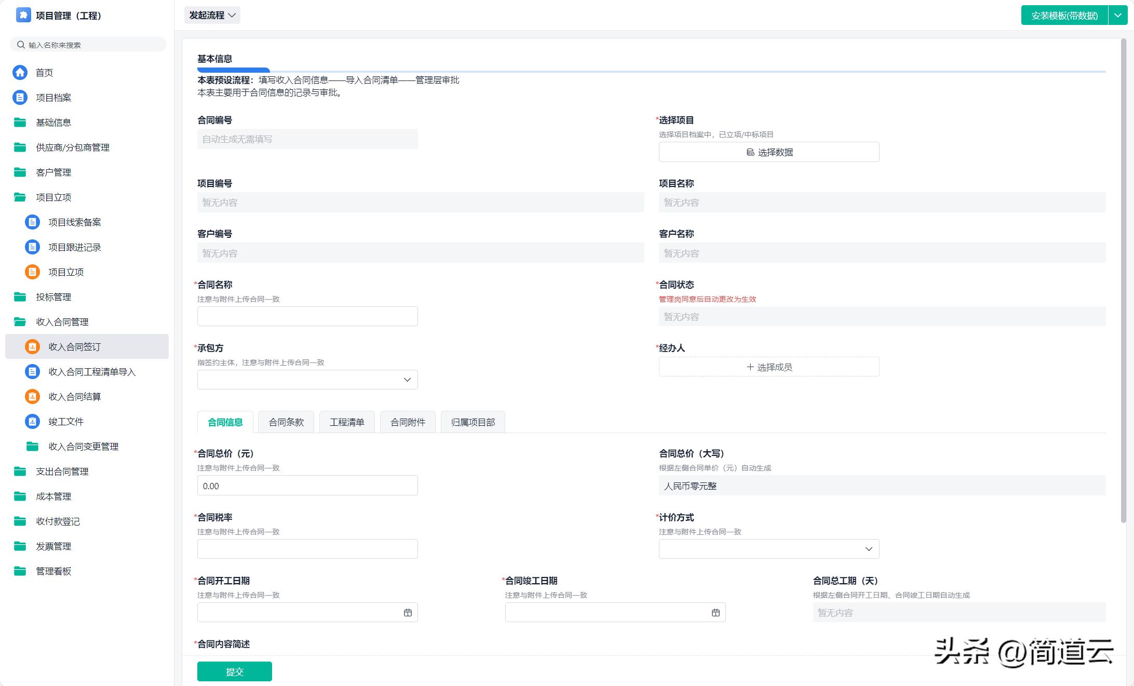Click the 合同名称 input field

click(307, 316)
